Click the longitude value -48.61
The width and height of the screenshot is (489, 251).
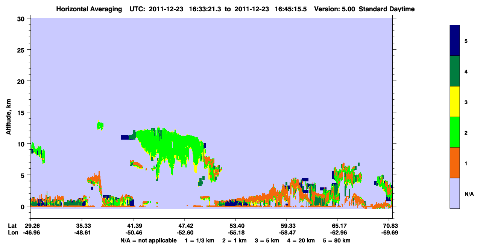pyautogui.click(x=82, y=233)
